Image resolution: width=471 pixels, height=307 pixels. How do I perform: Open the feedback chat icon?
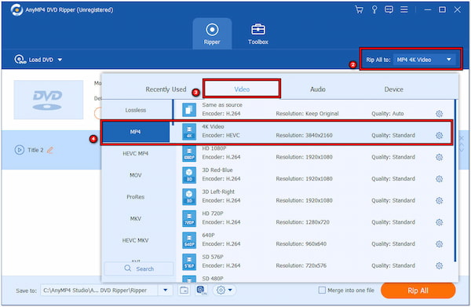[389, 9]
